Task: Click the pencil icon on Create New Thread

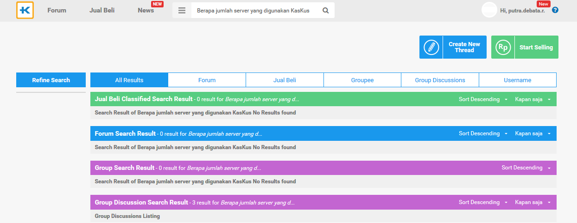Action: coord(431,47)
